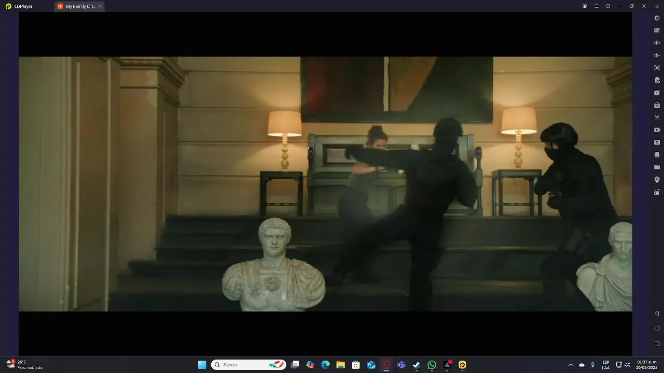Open clock and calendar showing 01:37 a. m.

[x=647, y=365]
